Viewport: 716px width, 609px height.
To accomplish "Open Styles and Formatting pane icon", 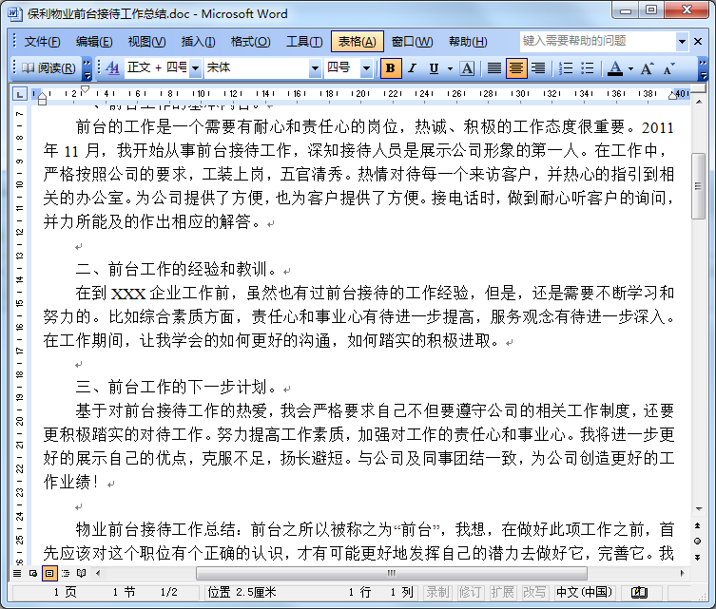I will (112, 68).
